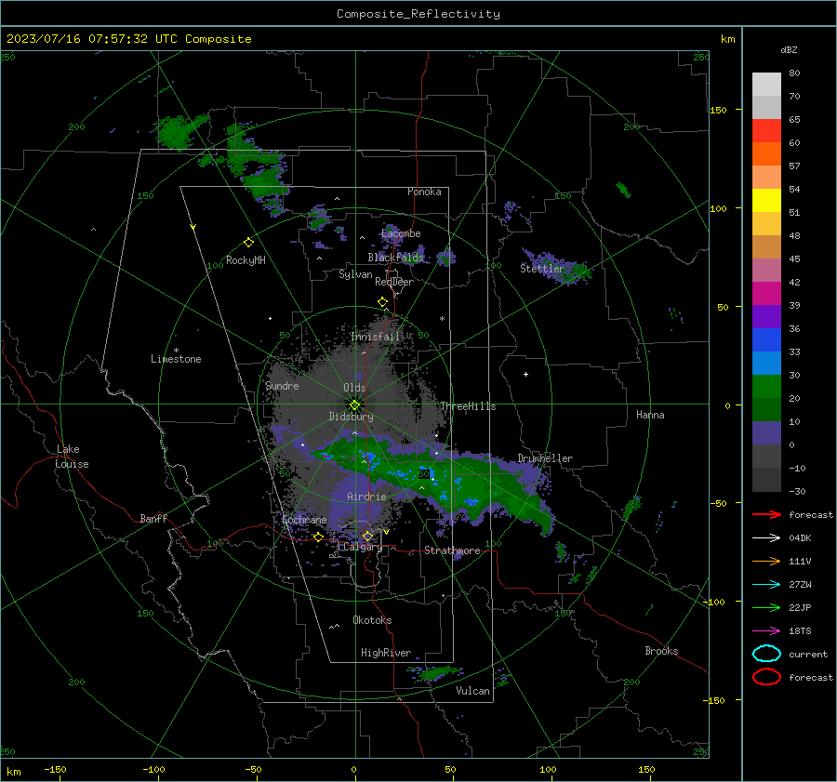Select the purple 36 dBZ swatch
This screenshot has height=782, width=837.
766,316
